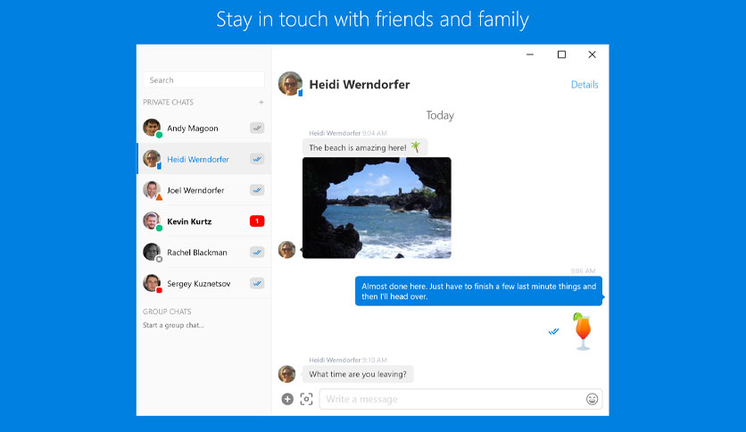Open the Details link
Viewport: 746px width, 432px height.
[x=584, y=85]
